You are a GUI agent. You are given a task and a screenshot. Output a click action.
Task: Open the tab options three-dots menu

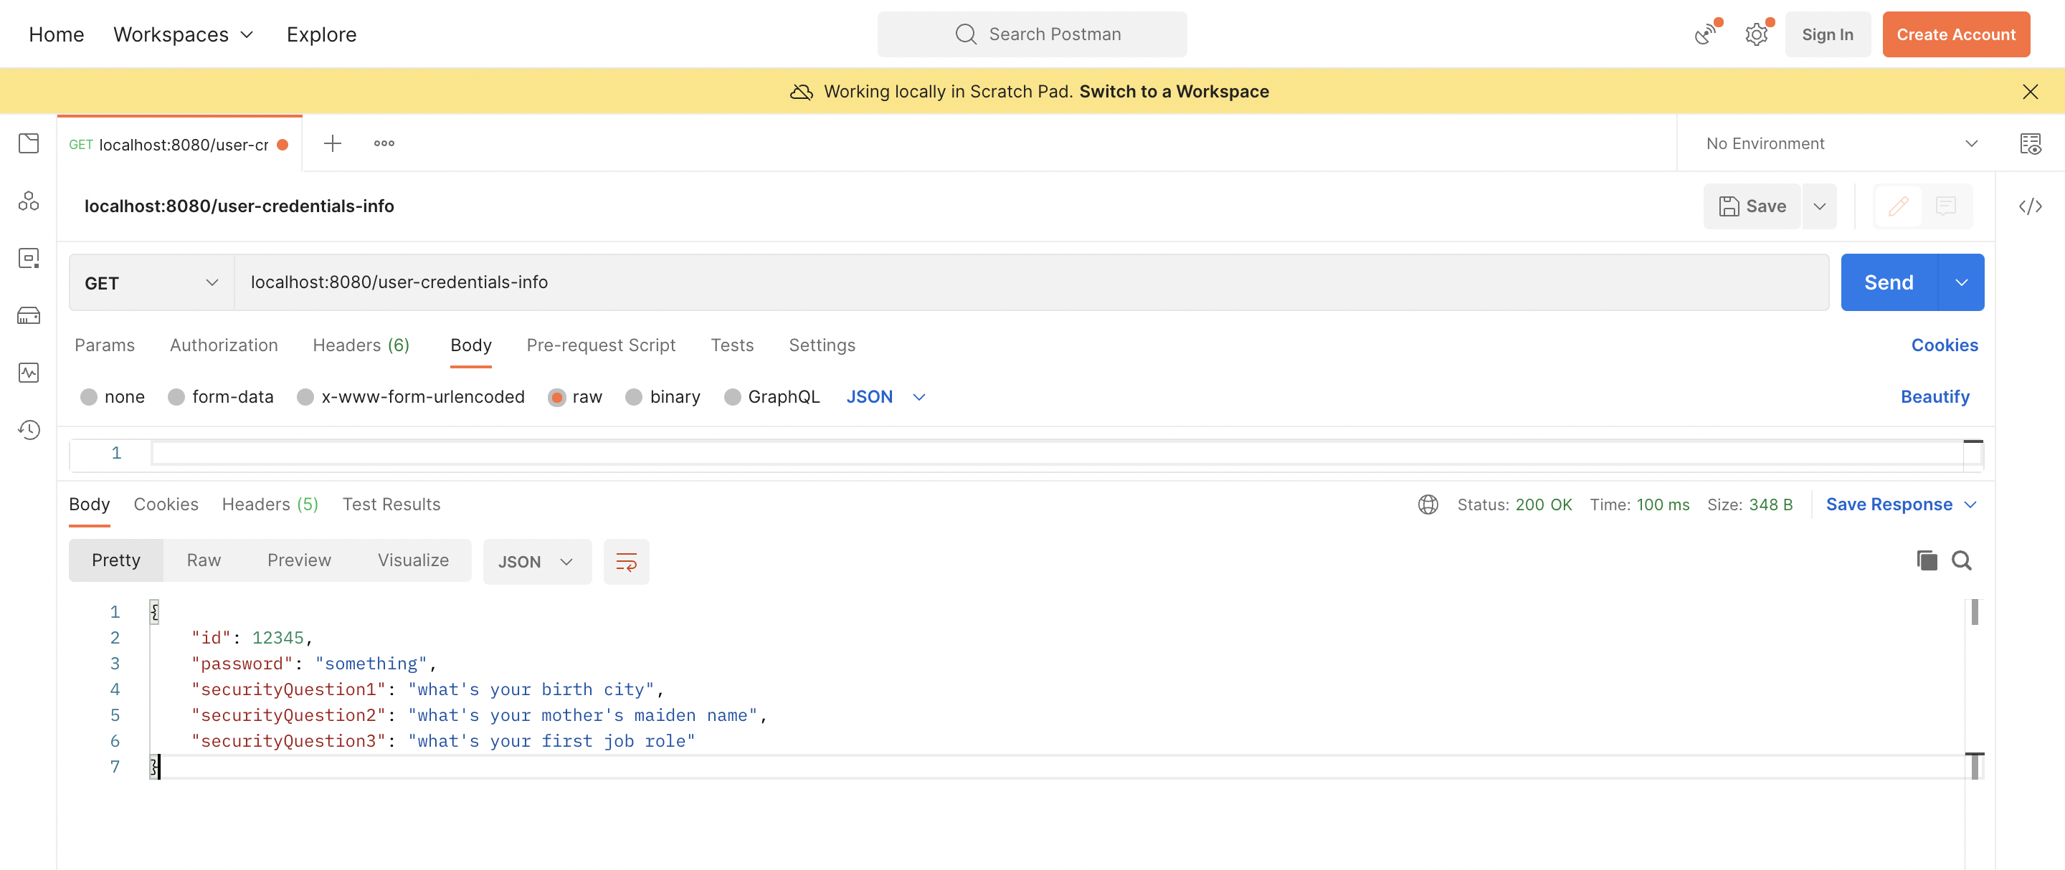[x=384, y=143]
